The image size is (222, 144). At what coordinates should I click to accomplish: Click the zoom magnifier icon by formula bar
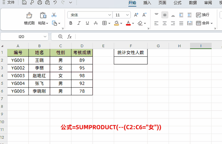[60, 37]
